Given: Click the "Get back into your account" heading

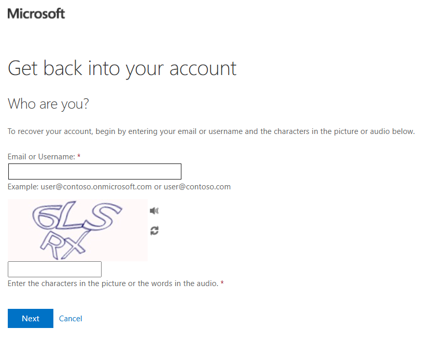Looking at the screenshot, I should (122, 68).
